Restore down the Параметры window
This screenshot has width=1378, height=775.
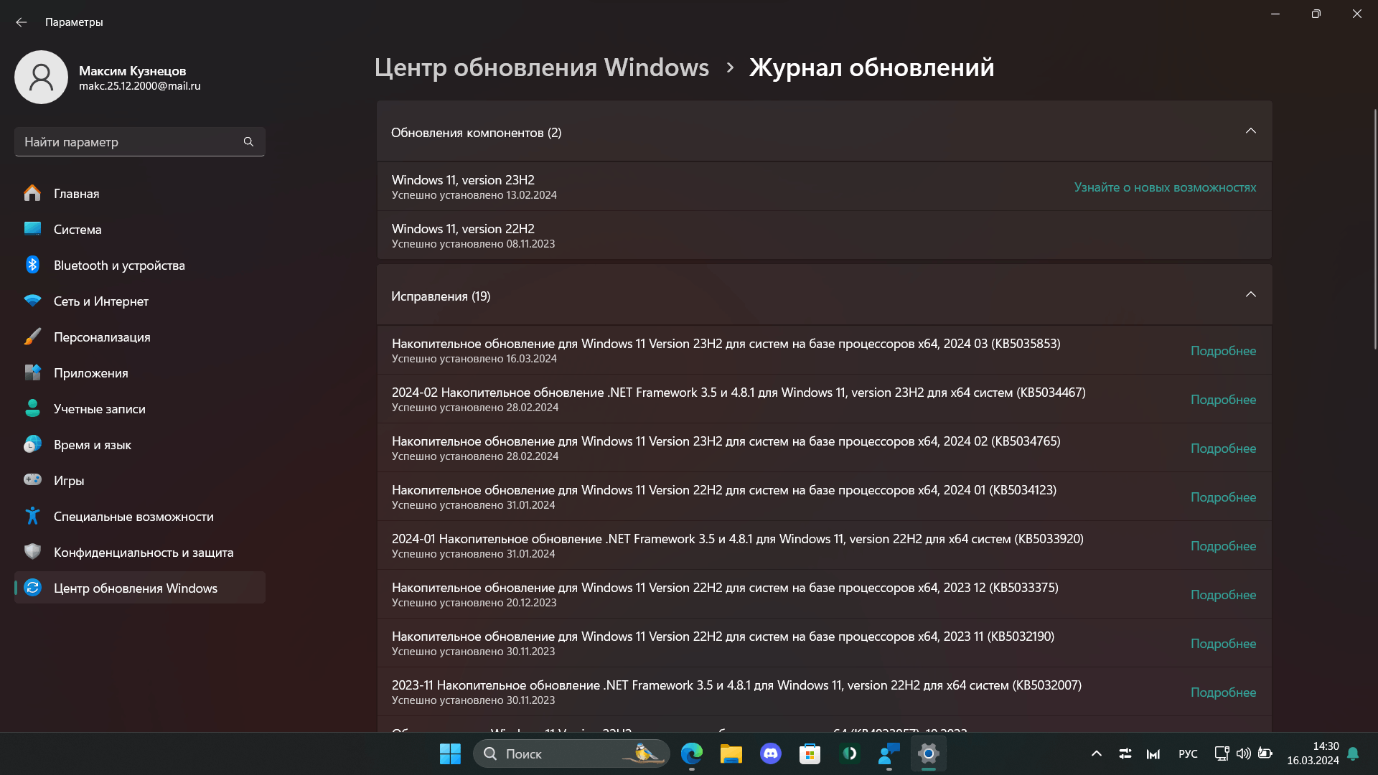tap(1316, 14)
